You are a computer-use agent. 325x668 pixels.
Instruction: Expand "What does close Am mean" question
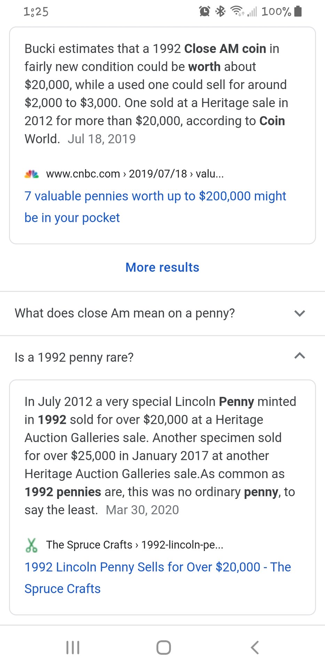[x=299, y=313]
